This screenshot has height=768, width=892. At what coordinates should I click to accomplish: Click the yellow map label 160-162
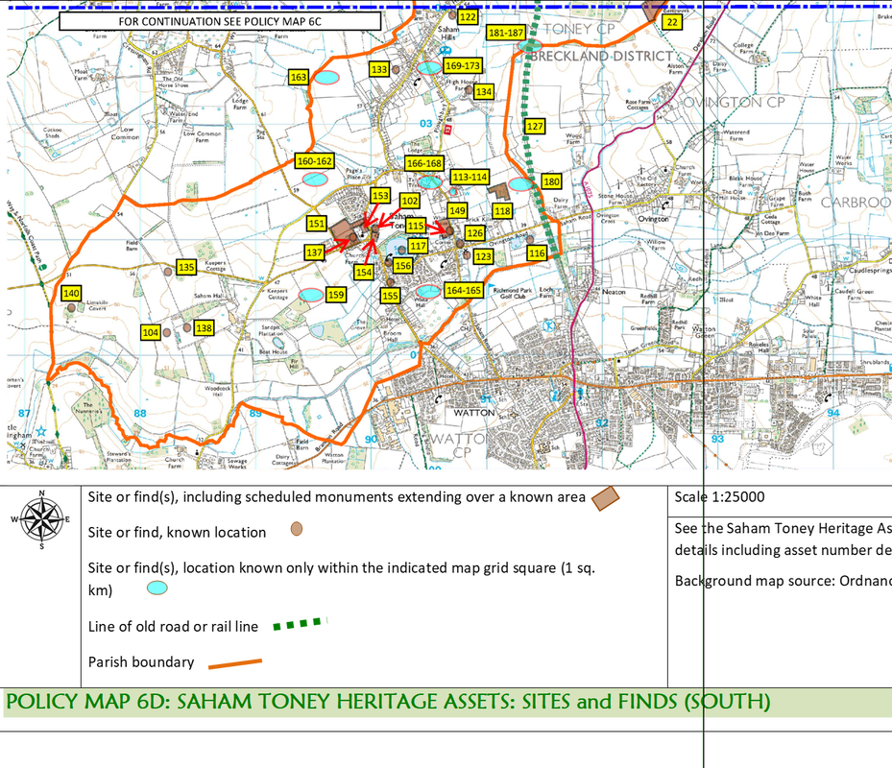(x=315, y=161)
